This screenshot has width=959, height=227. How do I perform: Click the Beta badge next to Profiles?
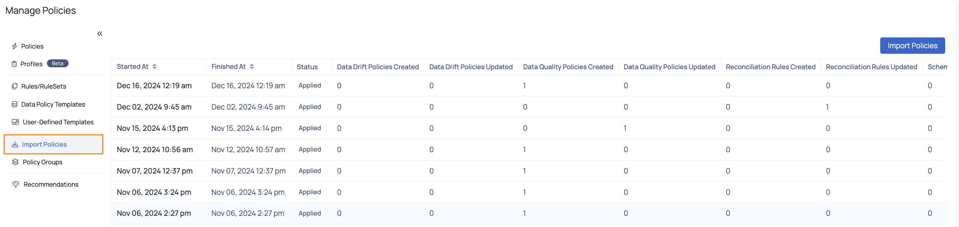point(58,63)
